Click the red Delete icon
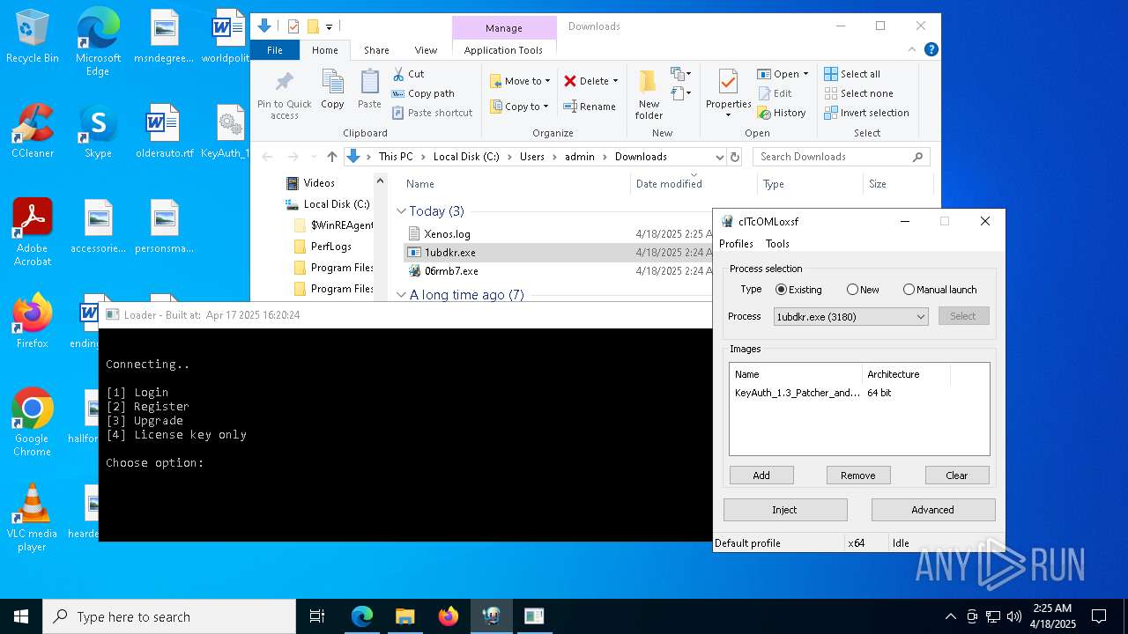 (x=570, y=81)
